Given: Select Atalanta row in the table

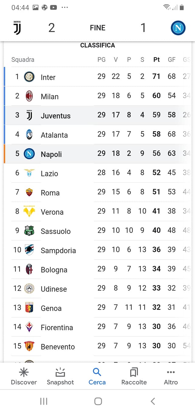Looking at the screenshot, I should pos(54,135).
